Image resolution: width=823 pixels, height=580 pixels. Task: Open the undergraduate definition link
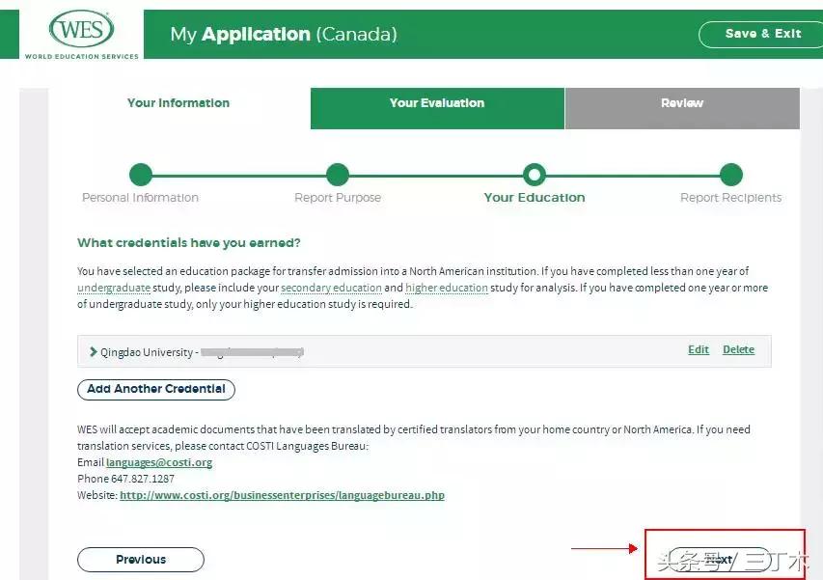114,289
